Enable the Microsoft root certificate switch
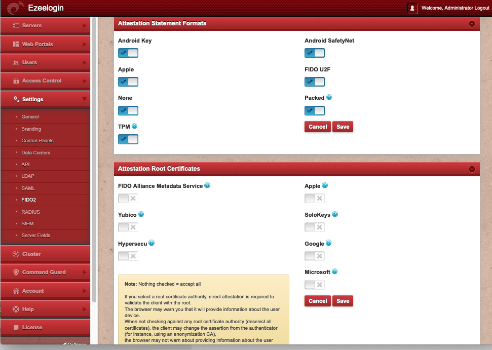 (314, 285)
